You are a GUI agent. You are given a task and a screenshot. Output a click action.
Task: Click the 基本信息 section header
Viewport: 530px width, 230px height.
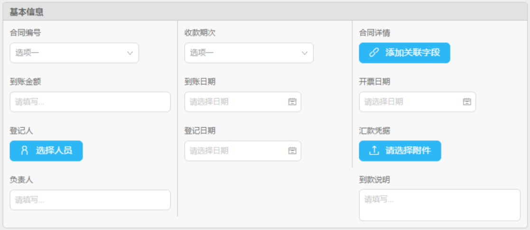[x=27, y=12]
